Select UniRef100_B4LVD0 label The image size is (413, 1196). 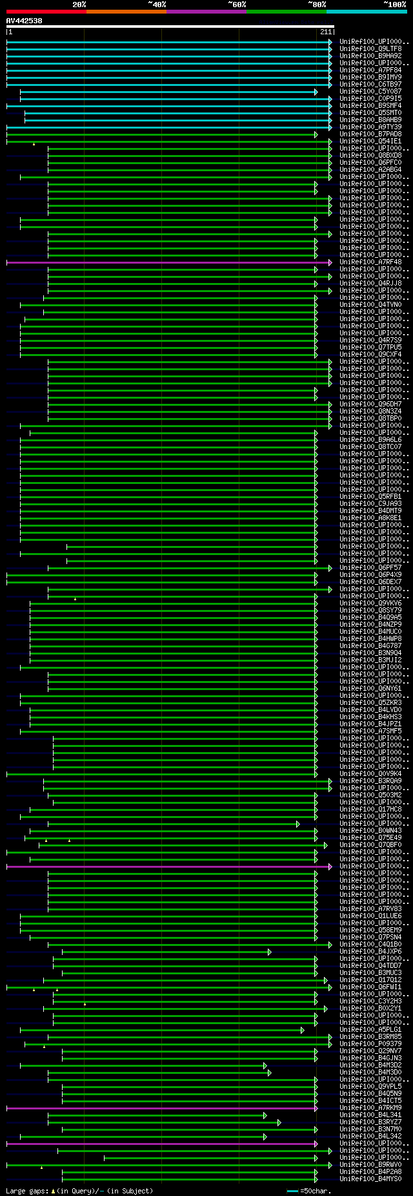[x=370, y=710]
